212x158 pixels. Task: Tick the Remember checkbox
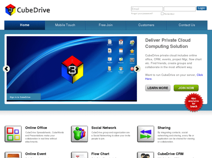(x=162, y=14)
